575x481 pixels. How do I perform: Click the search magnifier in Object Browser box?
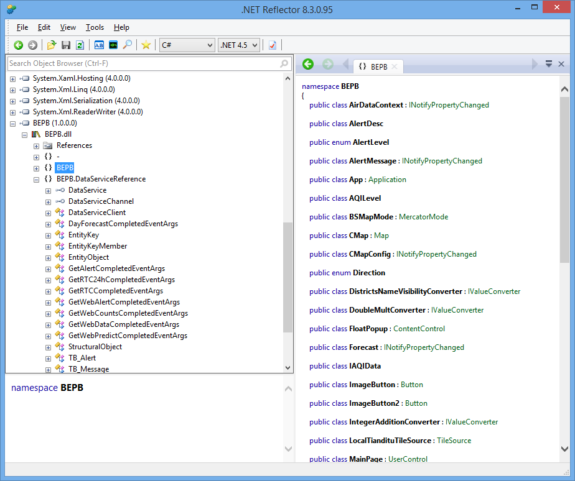click(x=284, y=63)
